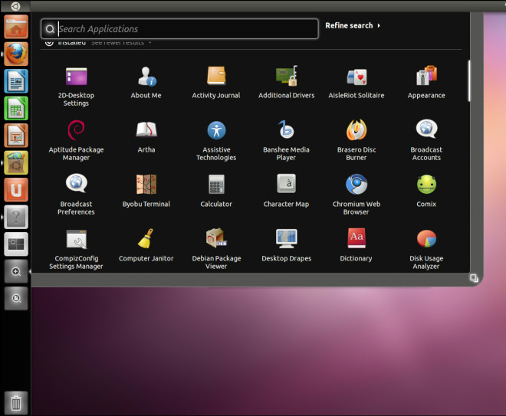Click the applications list scrollbar

pos(469,80)
